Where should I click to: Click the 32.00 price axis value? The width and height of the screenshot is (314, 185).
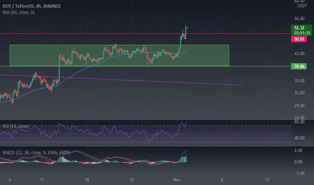299,93
